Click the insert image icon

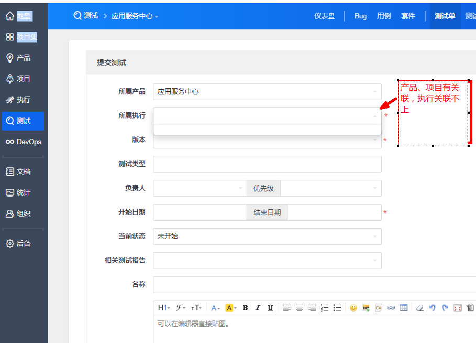366,308
